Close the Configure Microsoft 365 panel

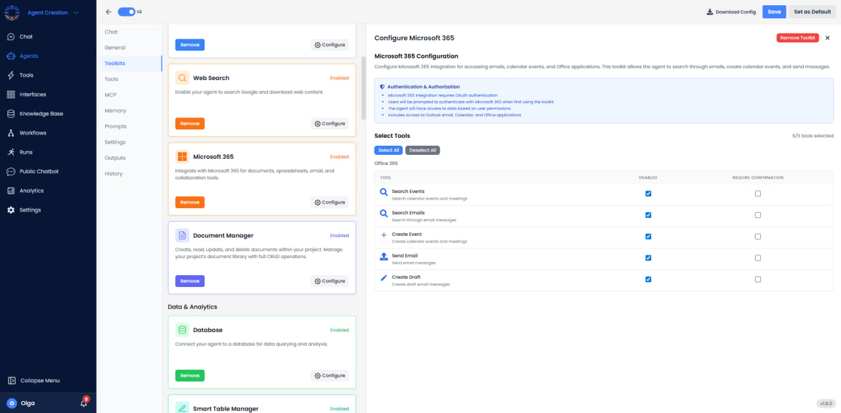coord(828,38)
